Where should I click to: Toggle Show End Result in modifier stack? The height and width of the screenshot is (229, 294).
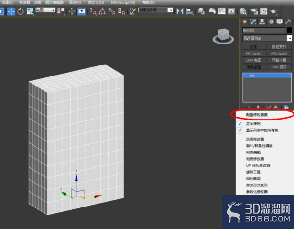click(x=258, y=107)
